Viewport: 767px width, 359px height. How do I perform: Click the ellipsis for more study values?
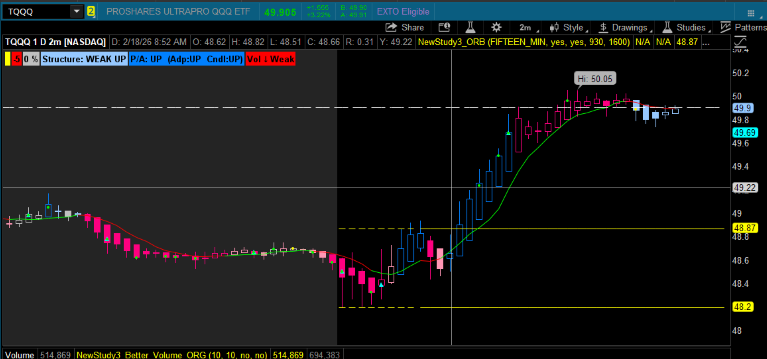point(706,42)
